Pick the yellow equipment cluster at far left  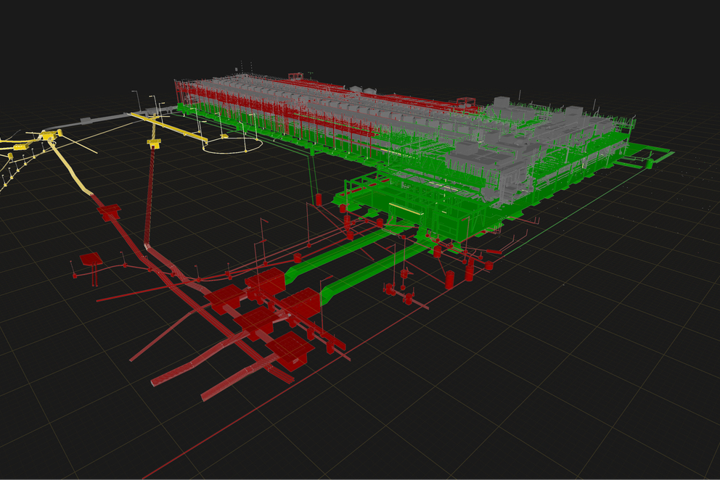click(48, 136)
